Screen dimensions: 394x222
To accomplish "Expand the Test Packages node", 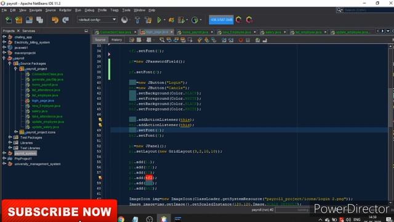I will click(x=10, y=137).
